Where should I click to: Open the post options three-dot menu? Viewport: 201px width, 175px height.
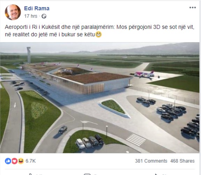193,8
